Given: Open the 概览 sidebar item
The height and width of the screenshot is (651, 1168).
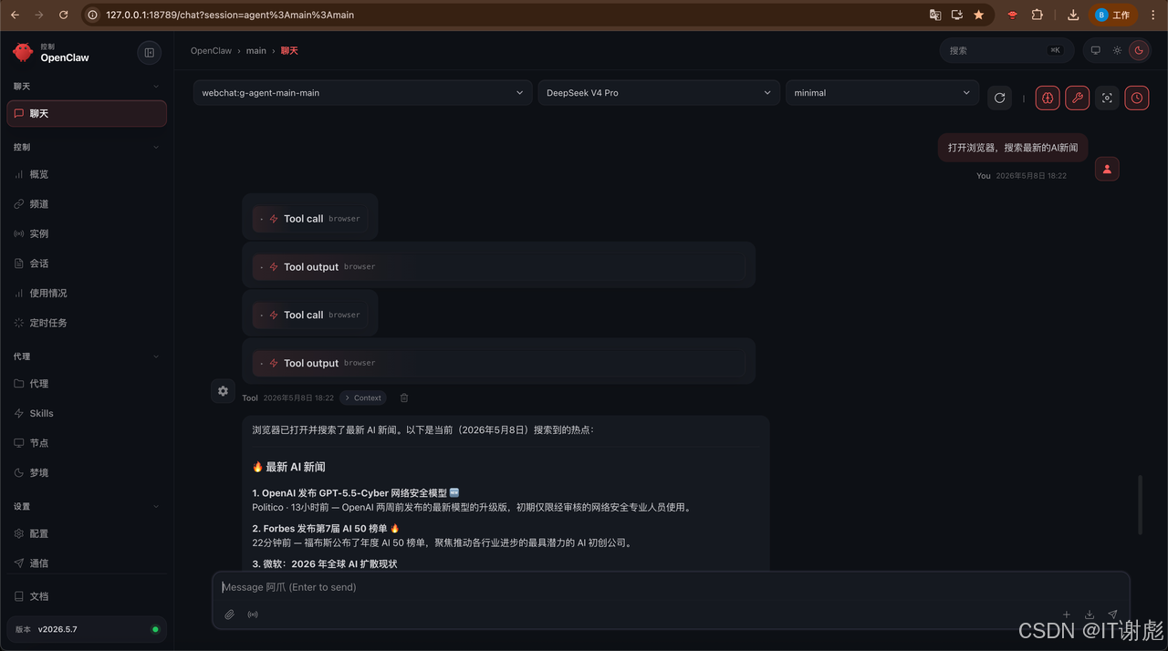Looking at the screenshot, I should coord(87,174).
